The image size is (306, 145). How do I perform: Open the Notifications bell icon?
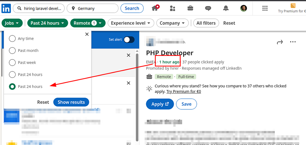(x=226, y=8)
